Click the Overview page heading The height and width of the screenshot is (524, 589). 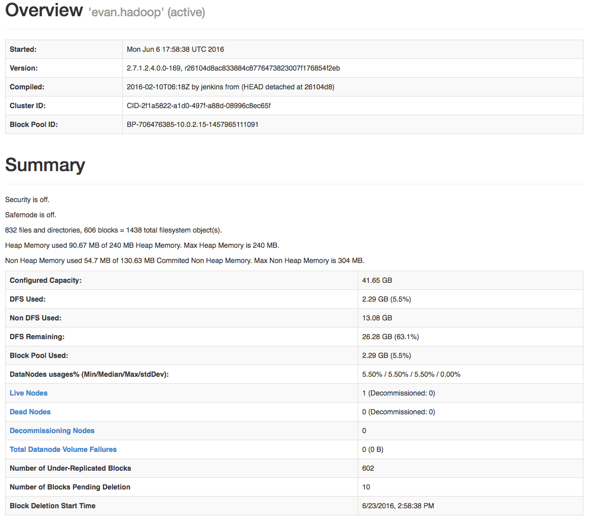[44, 11]
